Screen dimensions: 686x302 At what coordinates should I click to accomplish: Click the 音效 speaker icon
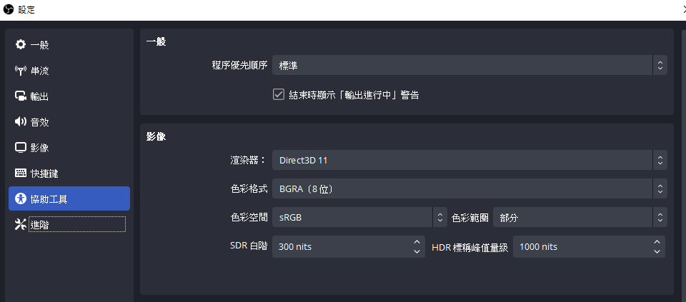[21, 122]
